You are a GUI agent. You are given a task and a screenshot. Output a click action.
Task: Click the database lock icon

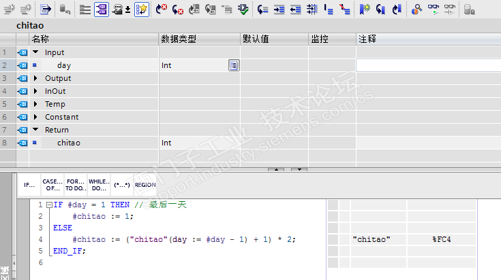coord(469,10)
